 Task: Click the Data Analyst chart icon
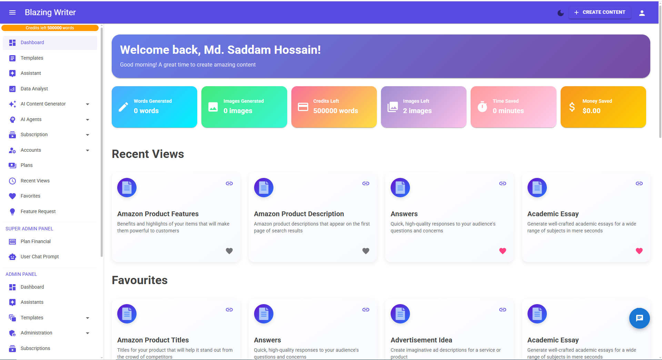[x=12, y=89]
